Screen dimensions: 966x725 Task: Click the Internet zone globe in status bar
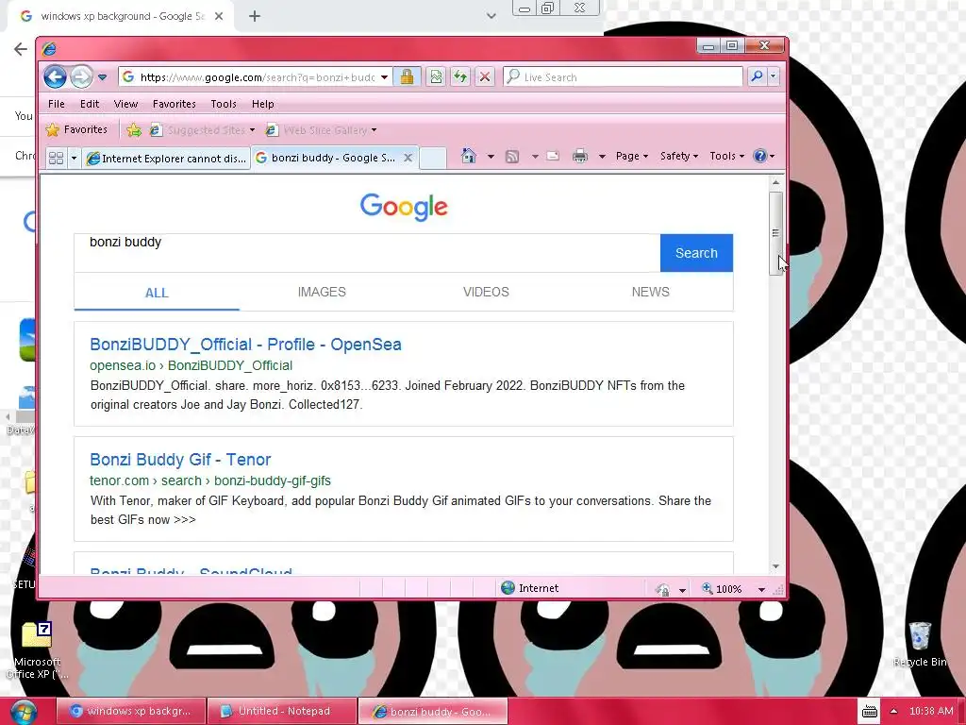point(508,588)
